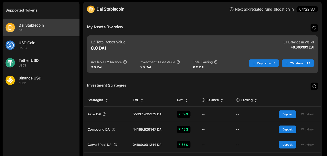327x156 pixels.
Task: Click the 7.43% APY badge
Action: 183,129
